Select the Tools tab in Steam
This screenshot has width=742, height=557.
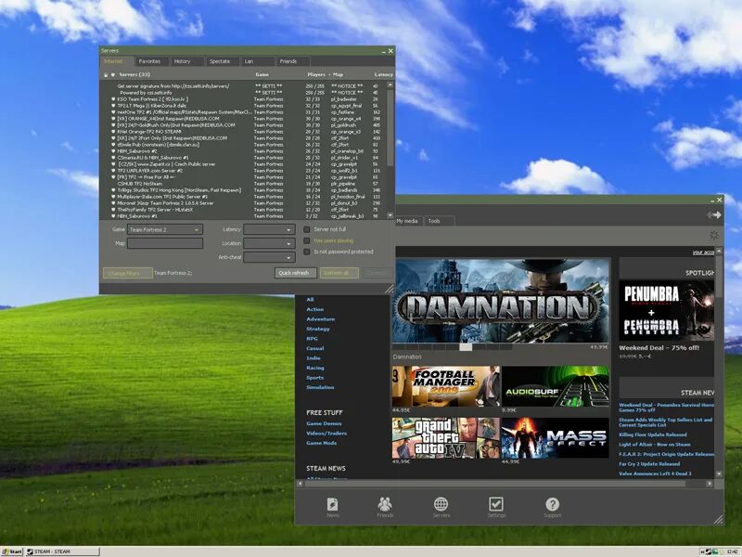point(433,221)
